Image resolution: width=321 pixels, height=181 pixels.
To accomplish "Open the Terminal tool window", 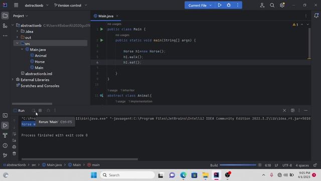I will (5, 115).
